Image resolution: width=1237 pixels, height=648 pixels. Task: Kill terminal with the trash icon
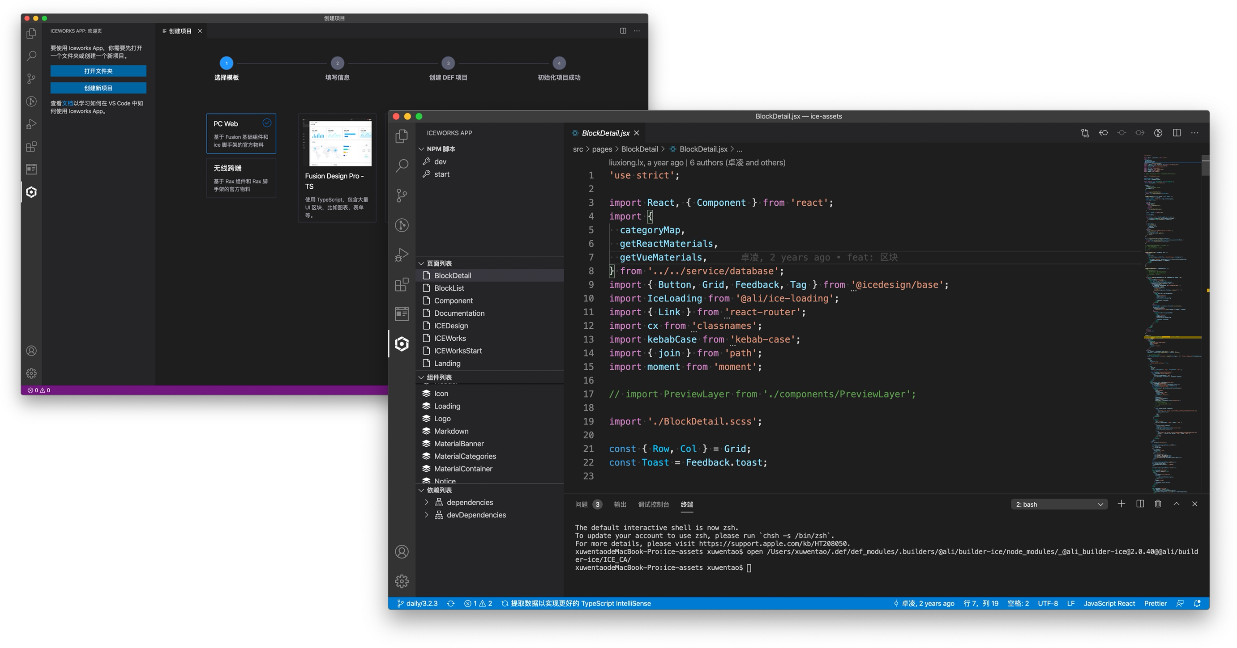pos(1158,504)
